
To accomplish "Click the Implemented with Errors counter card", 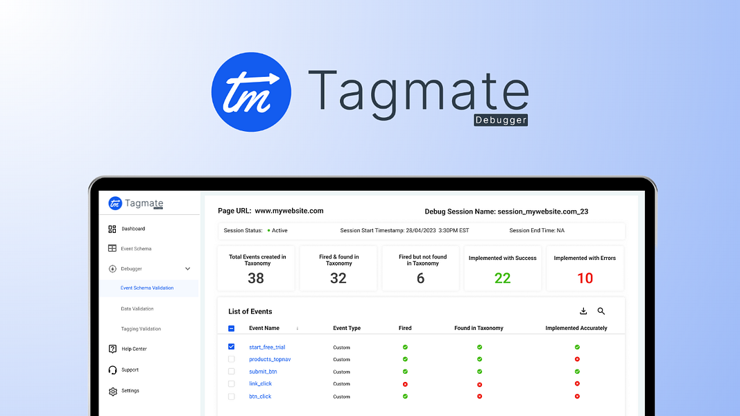I will point(585,268).
